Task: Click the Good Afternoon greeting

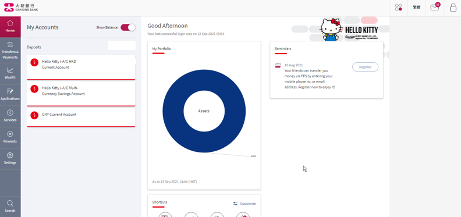Action: (168, 26)
